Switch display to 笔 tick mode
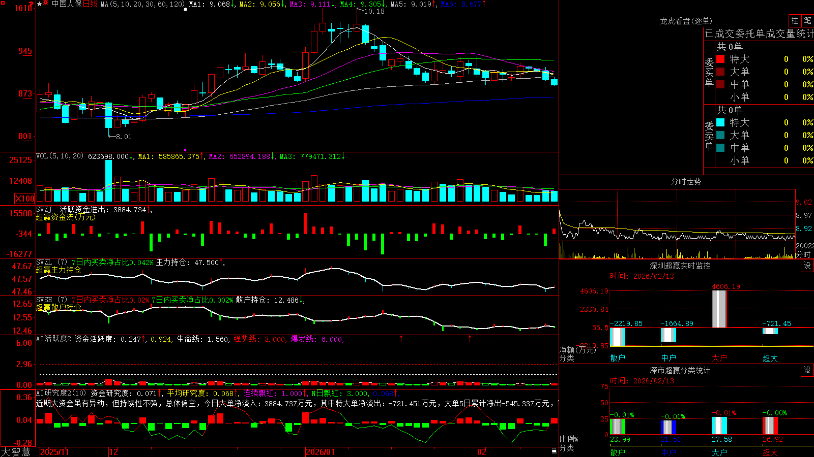814x457 pixels. (807, 20)
